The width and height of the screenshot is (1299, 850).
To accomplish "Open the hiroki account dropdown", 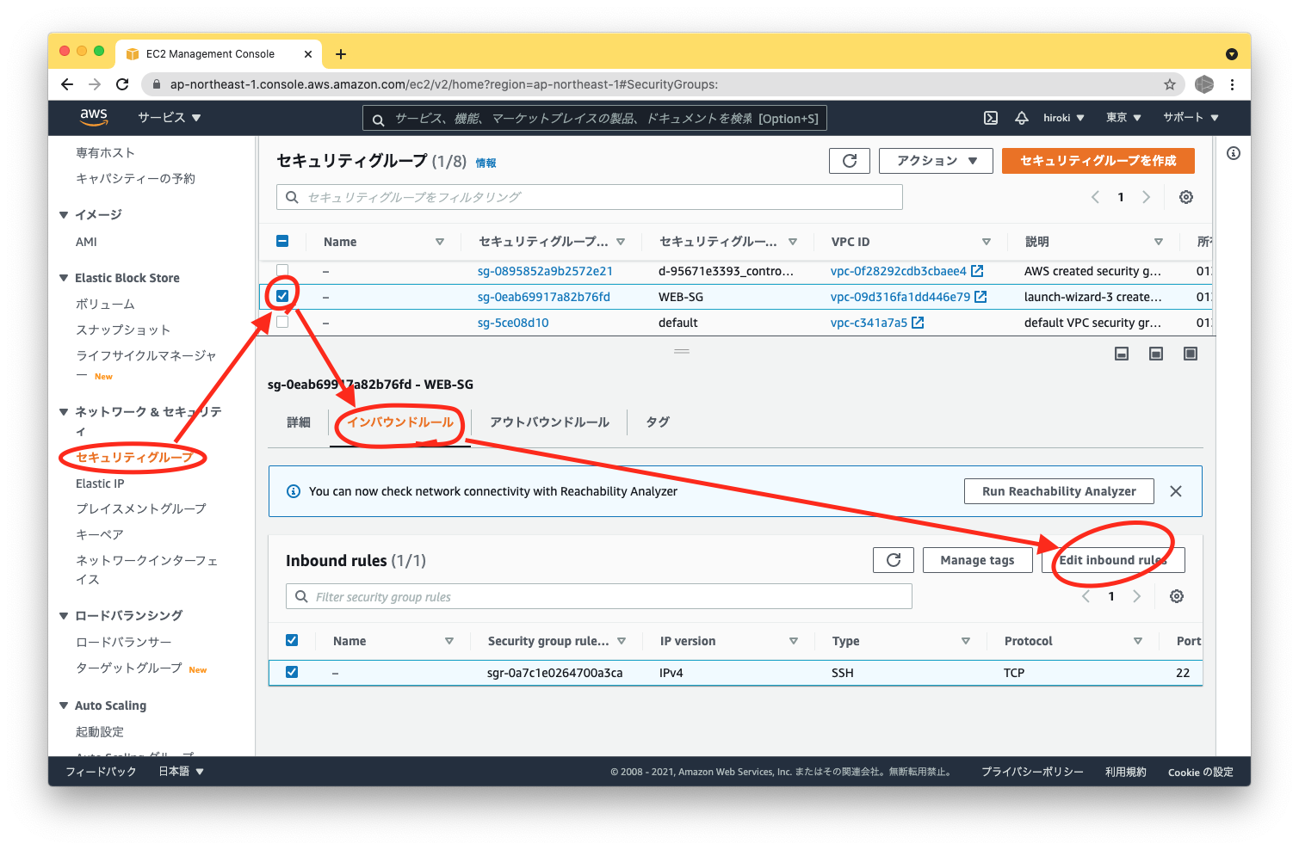I will 1064,118.
